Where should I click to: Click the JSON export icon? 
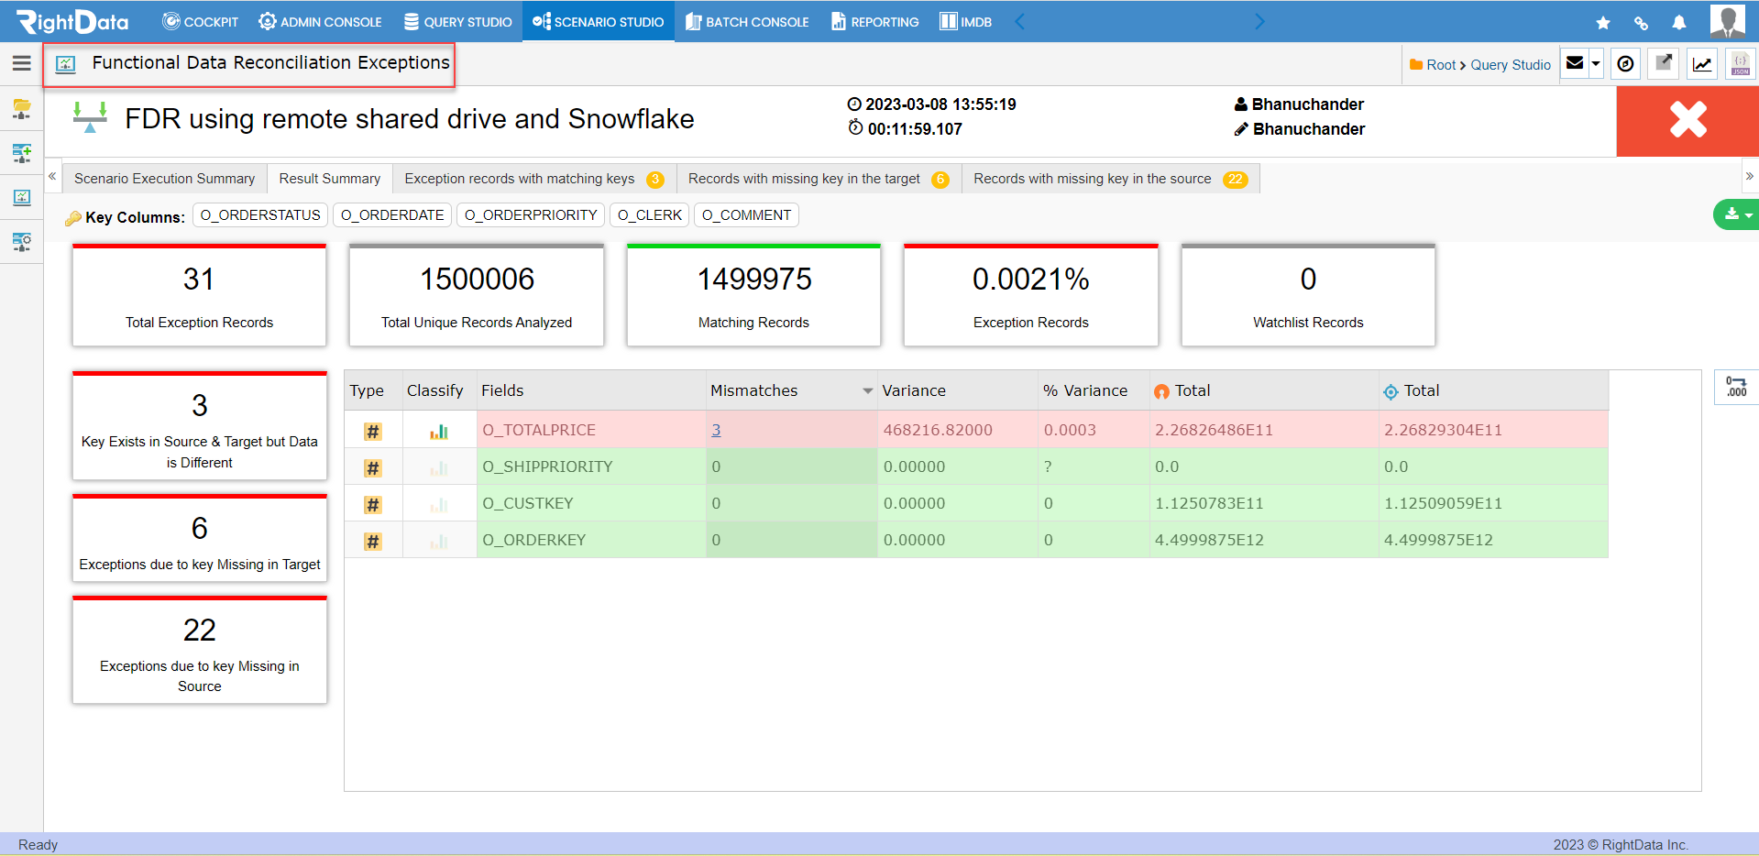point(1740,64)
